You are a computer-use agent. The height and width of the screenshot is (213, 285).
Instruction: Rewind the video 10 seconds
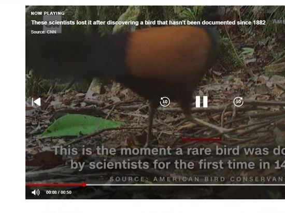(x=165, y=102)
